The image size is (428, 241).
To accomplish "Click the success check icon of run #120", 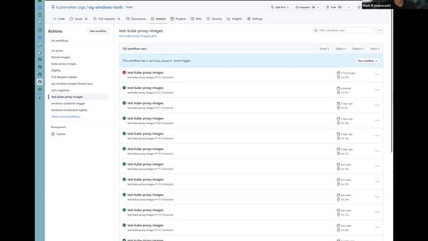I will [124, 118].
